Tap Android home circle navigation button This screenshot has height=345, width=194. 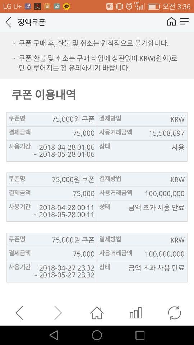(x=97, y=335)
